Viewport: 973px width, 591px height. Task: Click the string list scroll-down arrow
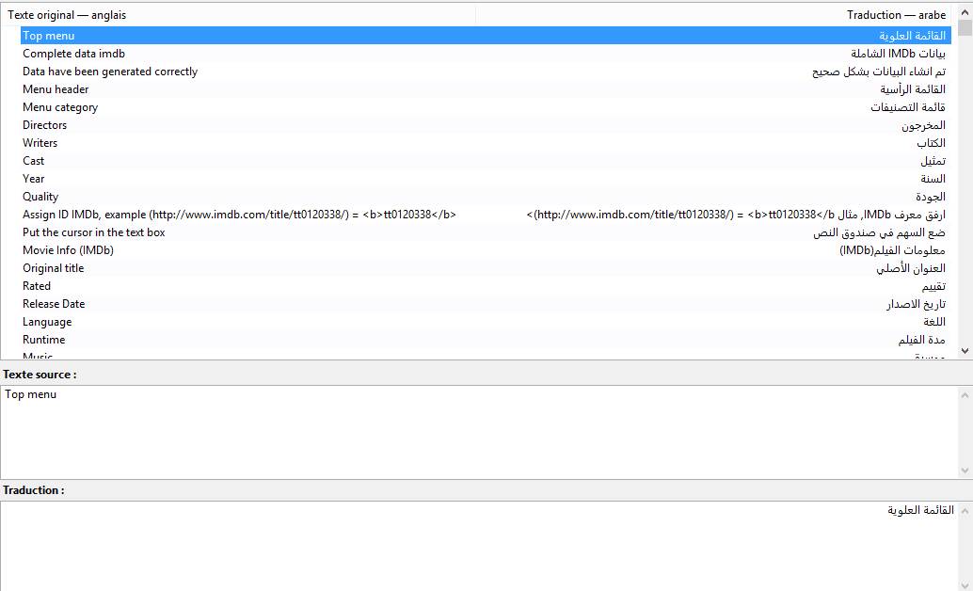(965, 351)
